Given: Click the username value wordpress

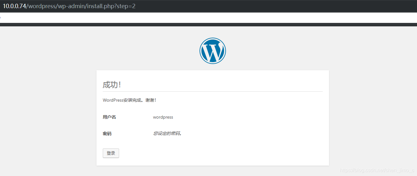Looking at the screenshot, I should [x=163, y=117].
